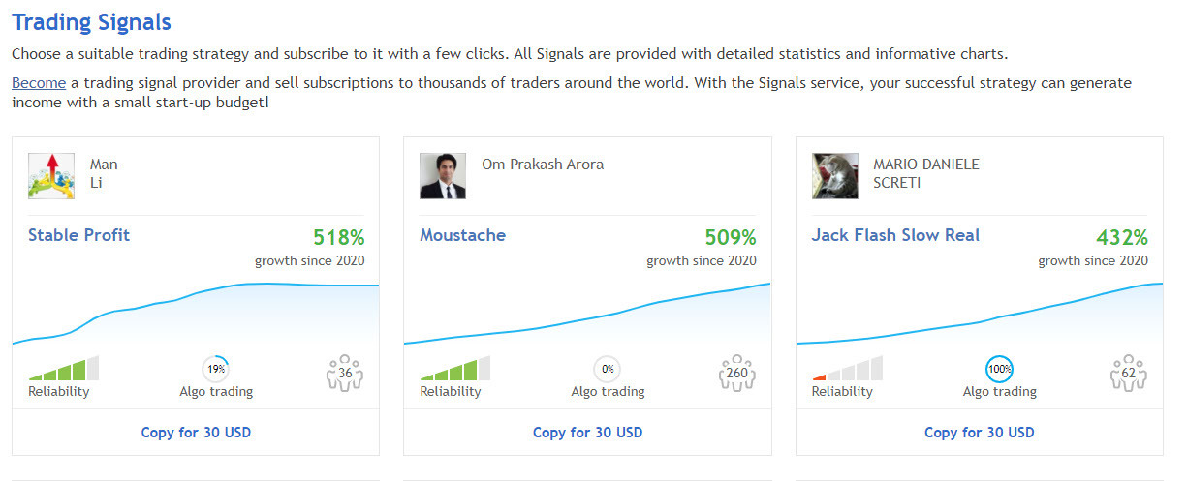Copy the Moustache signal for 30 USD

587,433
